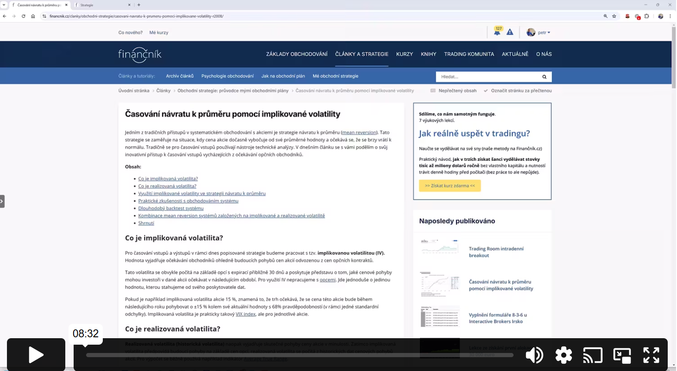Seek on the video progress bar
The image size is (677, 371).
point(300,355)
